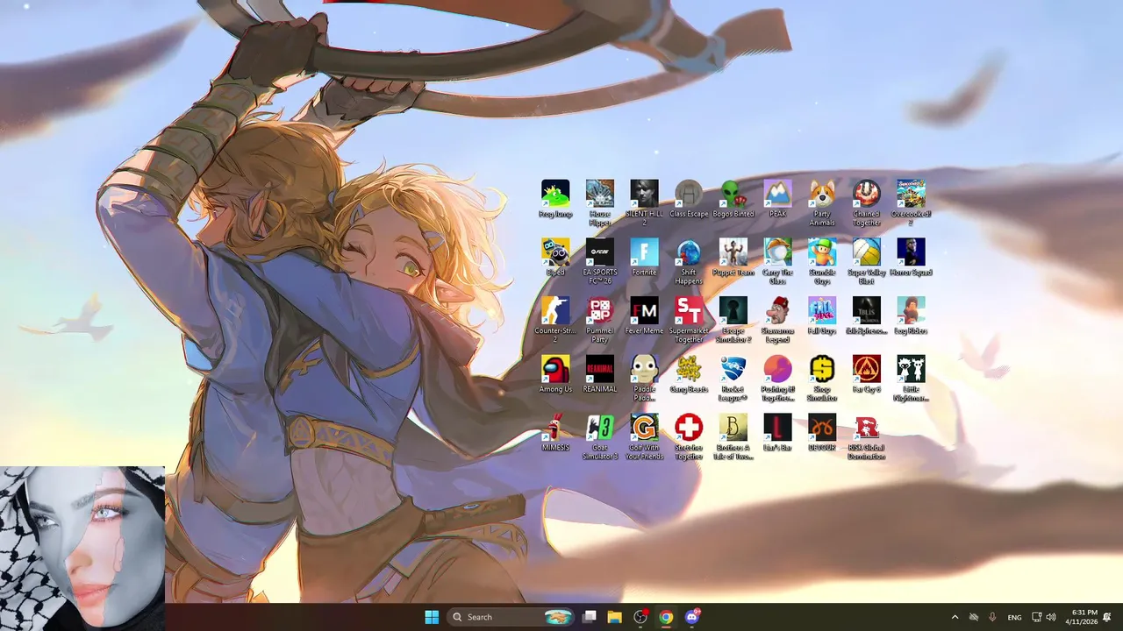Screen dimensions: 1123x631
Task: Launch the DEVOUR shortcut
Action: click(x=822, y=434)
